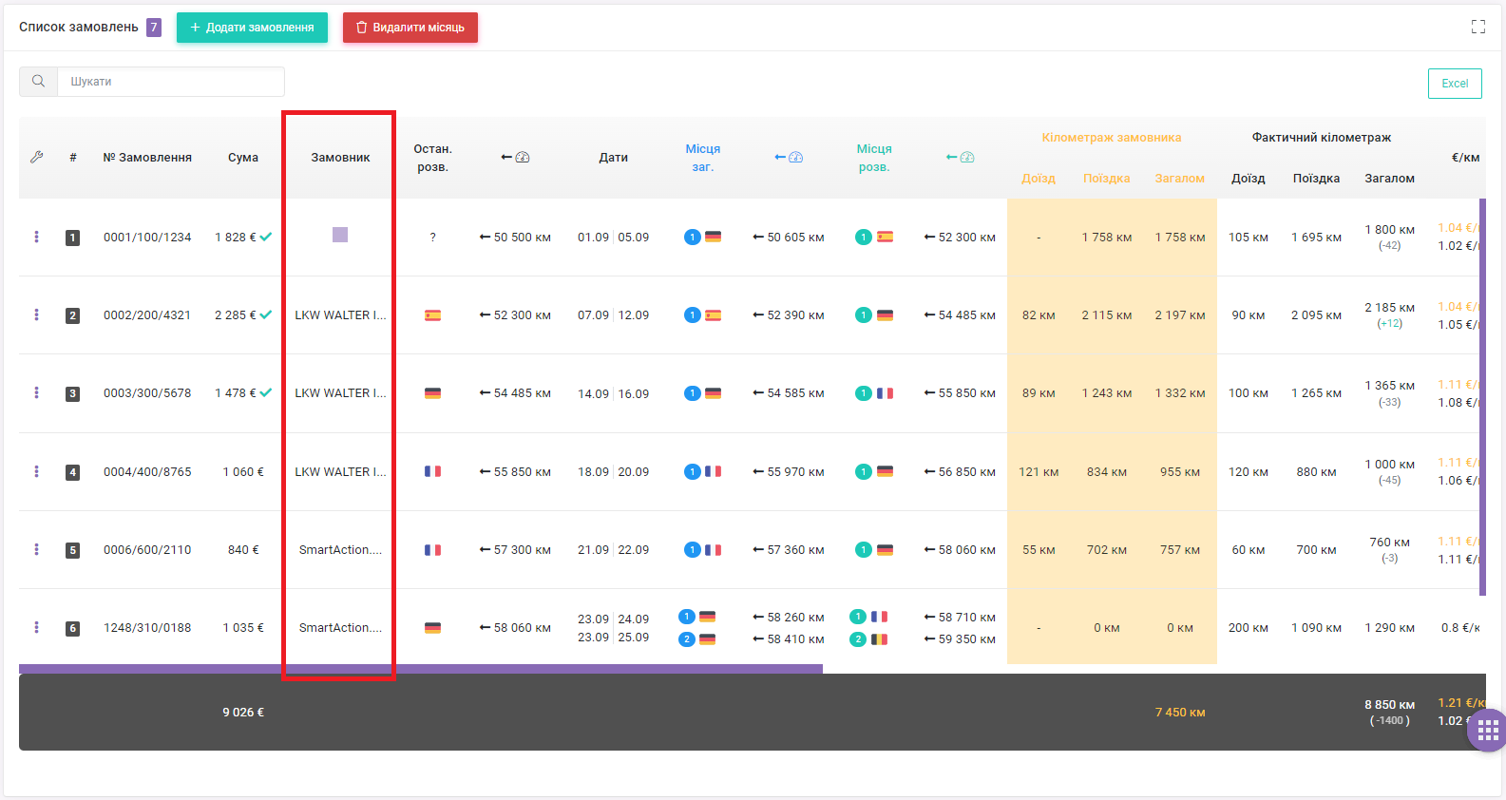Export the table with the Excel button

click(x=1455, y=84)
